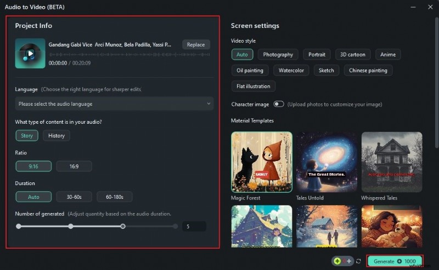Select the Magic Forest template thumbnail

tap(262, 162)
